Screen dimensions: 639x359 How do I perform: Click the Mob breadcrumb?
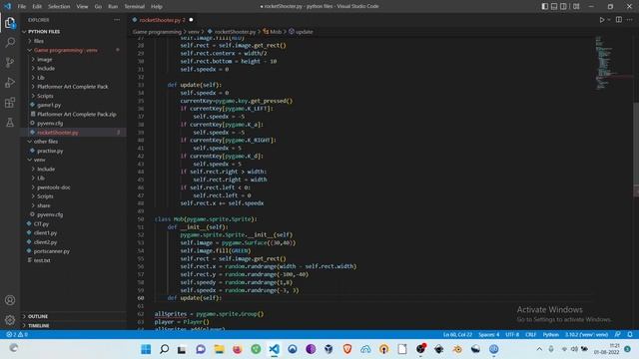coord(273,31)
